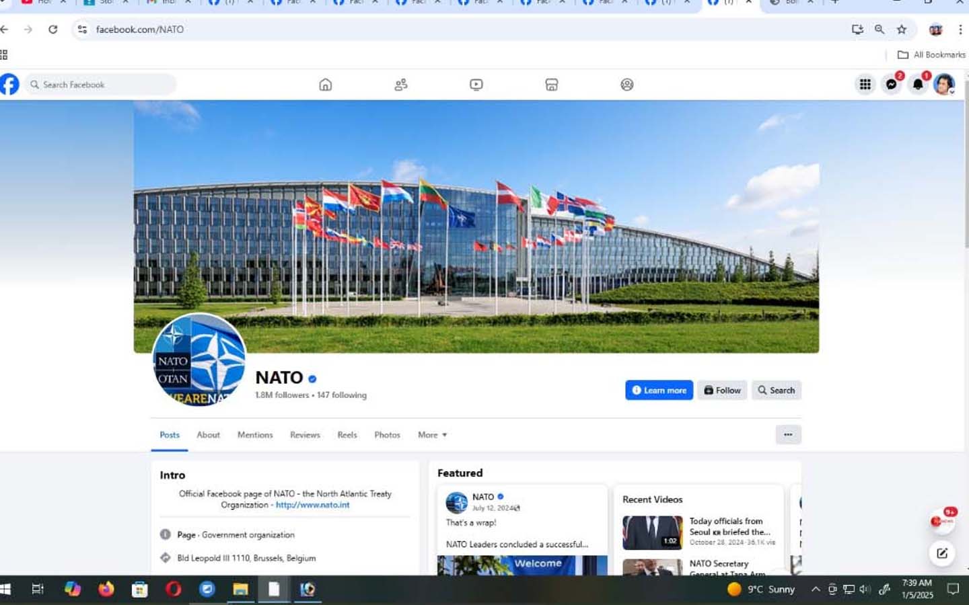The image size is (969, 605).
Task: Click the address bar URL facebook.com/NATO
Action: [x=140, y=30]
